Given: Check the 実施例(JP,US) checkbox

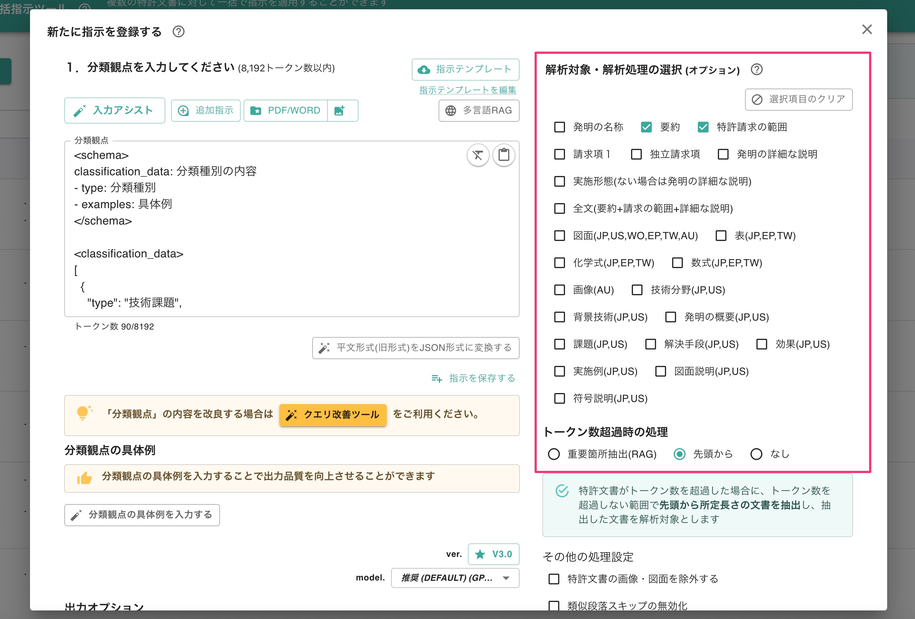Looking at the screenshot, I should tap(559, 372).
